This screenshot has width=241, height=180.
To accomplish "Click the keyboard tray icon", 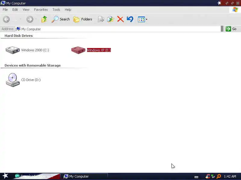I will click(196, 177).
